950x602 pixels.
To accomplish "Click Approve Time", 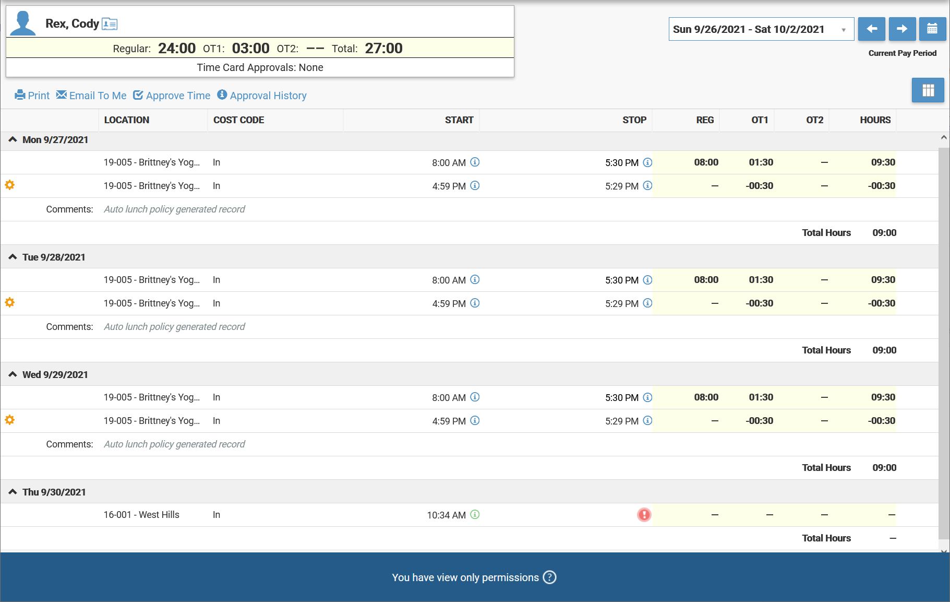I will click(172, 96).
